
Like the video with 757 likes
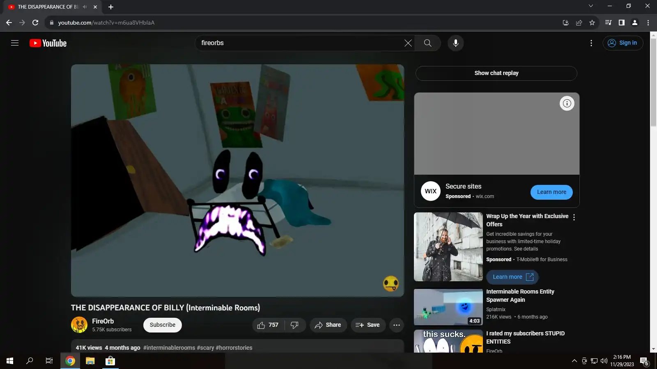pyautogui.click(x=268, y=325)
